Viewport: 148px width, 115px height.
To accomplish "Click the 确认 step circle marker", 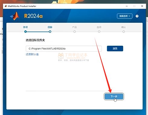I will [x=124, y=32].
